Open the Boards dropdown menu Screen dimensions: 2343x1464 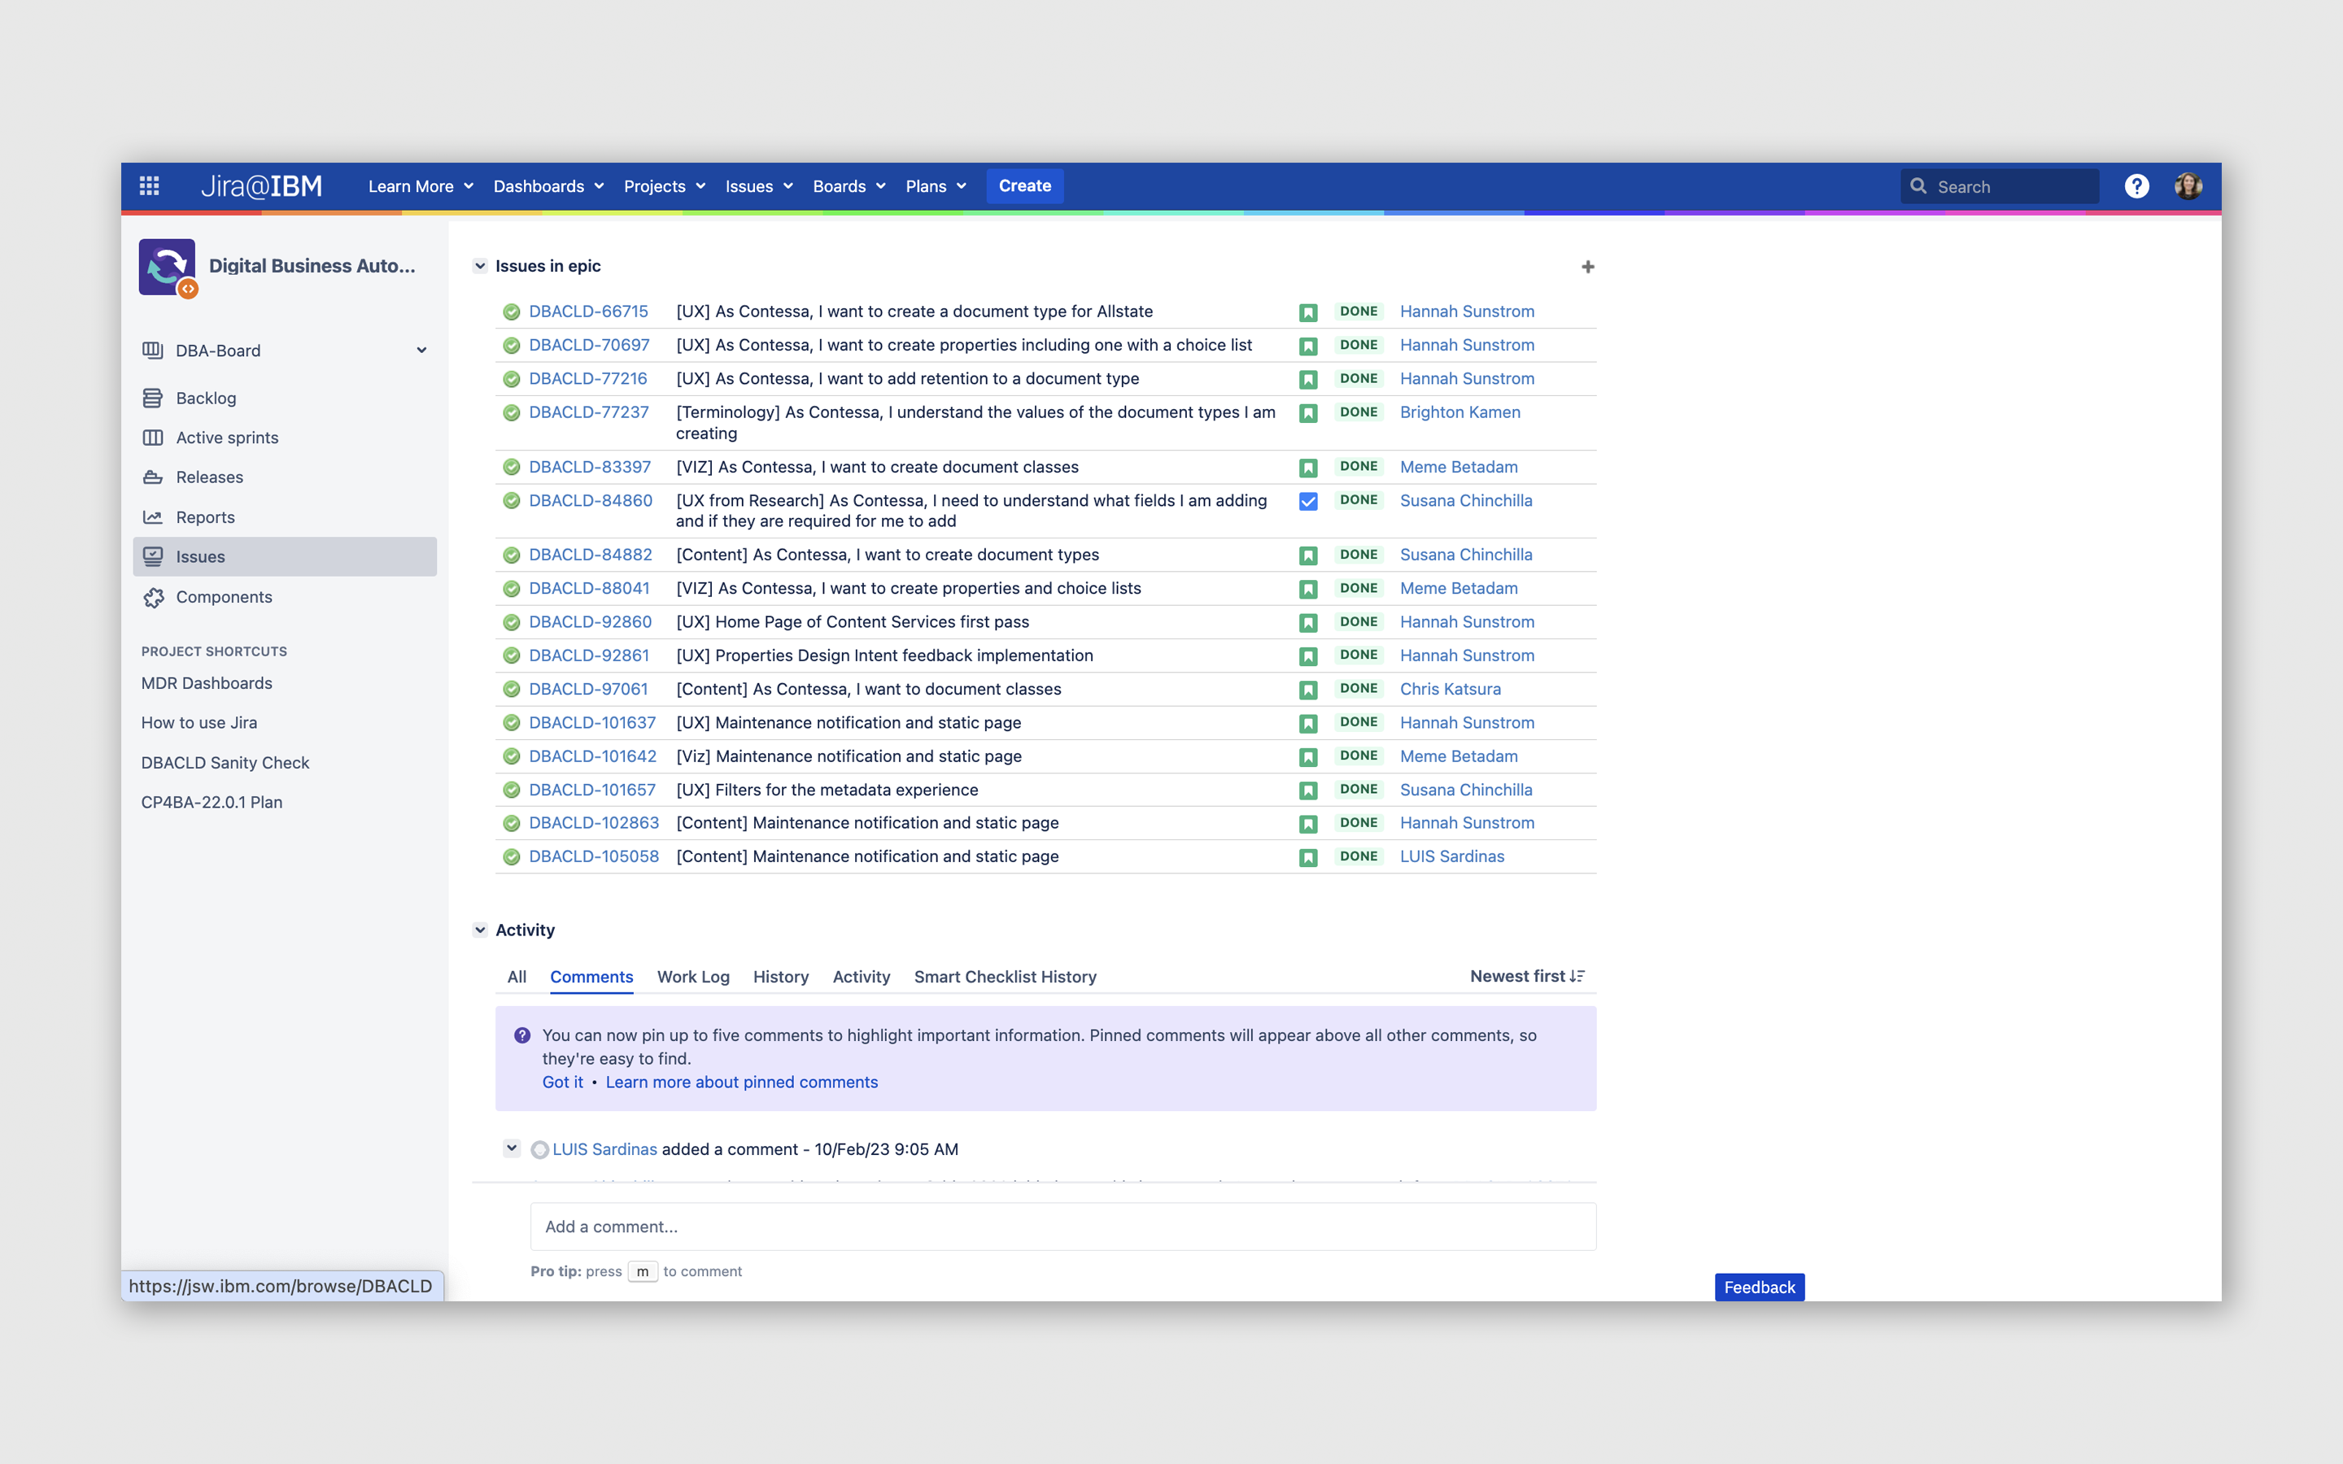click(x=849, y=186)
